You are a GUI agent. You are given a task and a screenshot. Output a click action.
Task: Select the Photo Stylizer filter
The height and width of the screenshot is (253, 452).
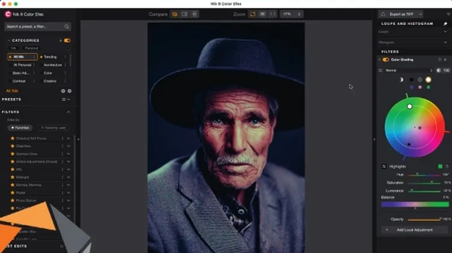tap(26, 200)
